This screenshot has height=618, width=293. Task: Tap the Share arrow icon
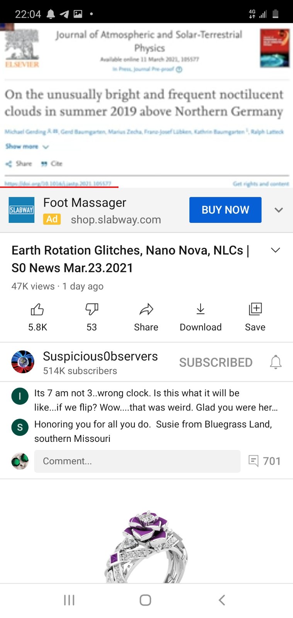[146, 309]
